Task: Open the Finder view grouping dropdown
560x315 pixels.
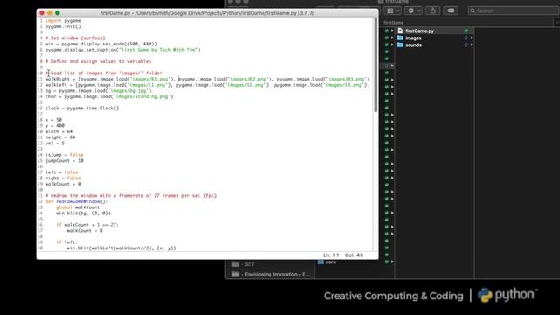Action: [393, 10]
